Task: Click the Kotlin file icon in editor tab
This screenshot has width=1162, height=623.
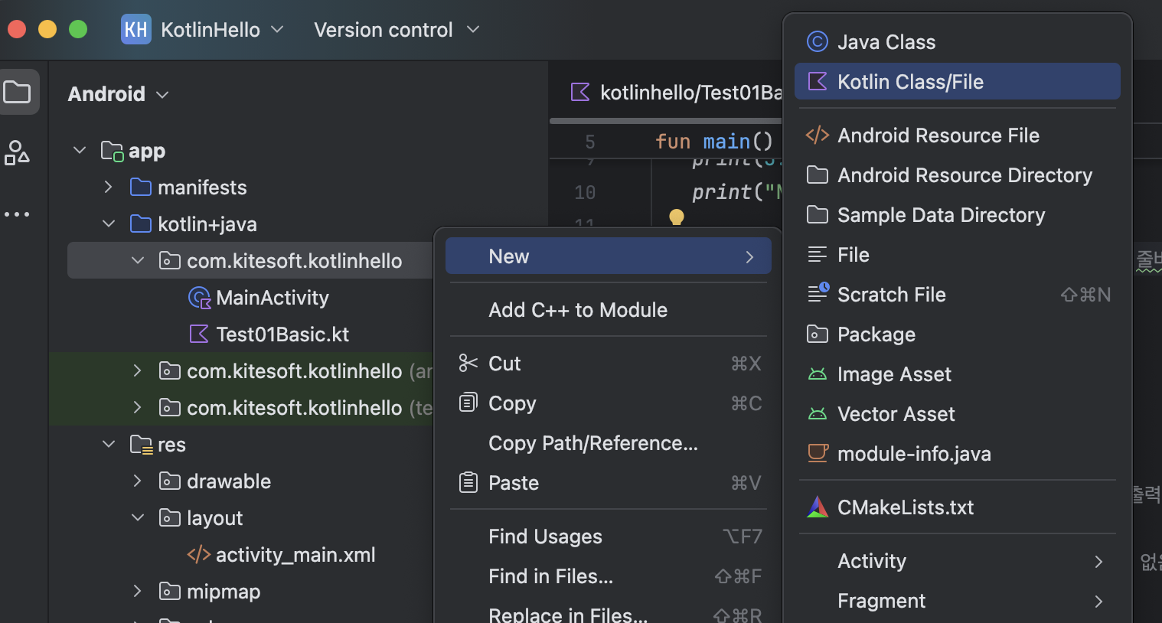Action: [x=580, y=93]
